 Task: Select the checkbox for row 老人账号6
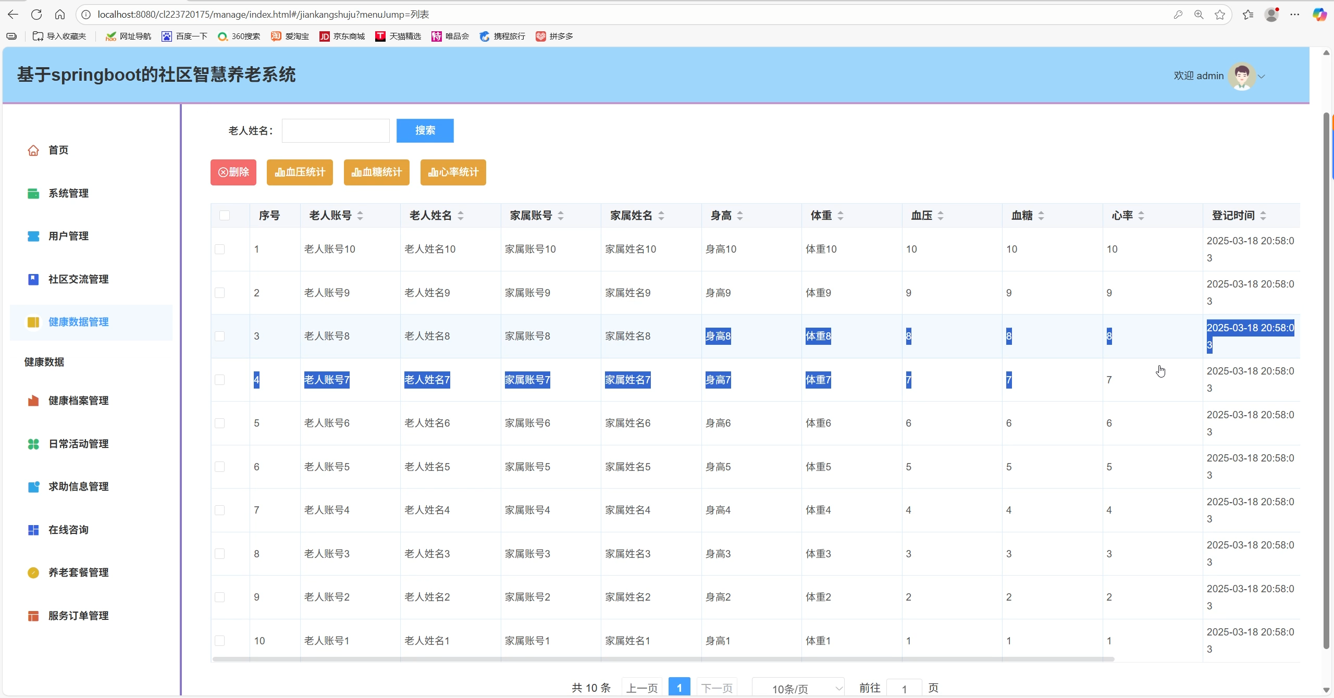coord(220,423)
